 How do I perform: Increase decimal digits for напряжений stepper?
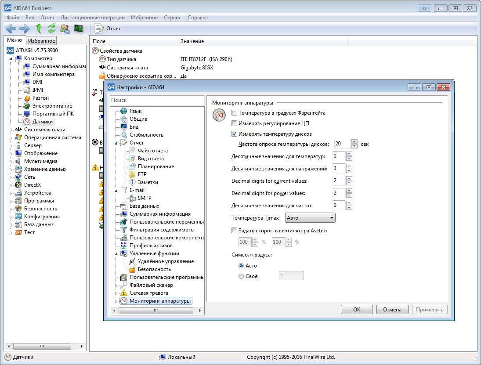[x=349, y=166]
